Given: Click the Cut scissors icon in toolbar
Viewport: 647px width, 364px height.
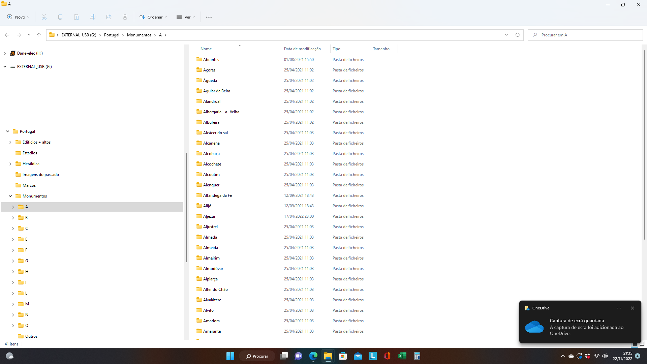Looking at the screenshot, I should (x=44, y=17).
